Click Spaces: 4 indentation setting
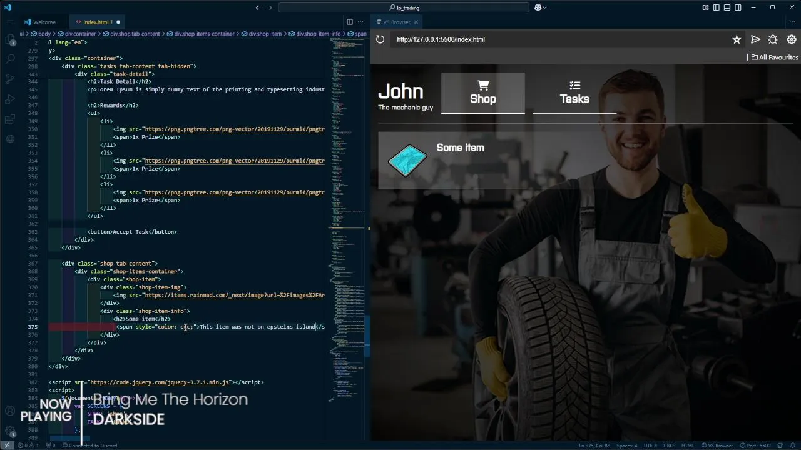Screen dimensions: 801x450 (x=626, y=446)
